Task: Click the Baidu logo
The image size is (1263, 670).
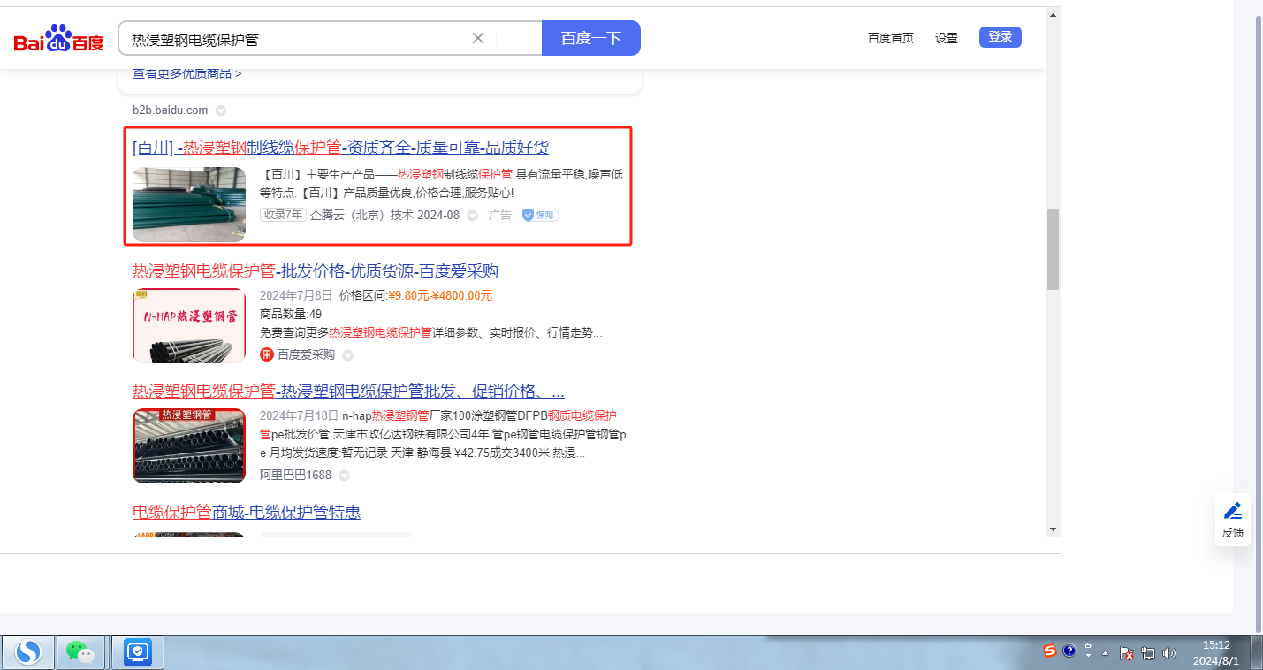Action: click(x=58, y=39)
